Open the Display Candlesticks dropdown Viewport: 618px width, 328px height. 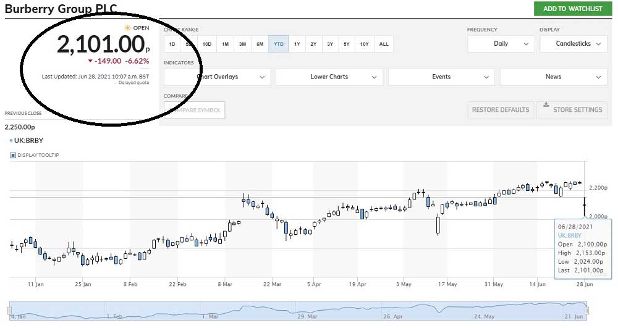(x=573, y=44)
